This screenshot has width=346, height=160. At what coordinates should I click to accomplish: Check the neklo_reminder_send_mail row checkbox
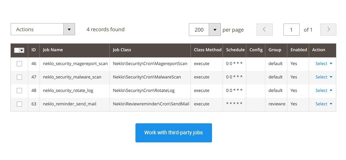pos(20,104)
